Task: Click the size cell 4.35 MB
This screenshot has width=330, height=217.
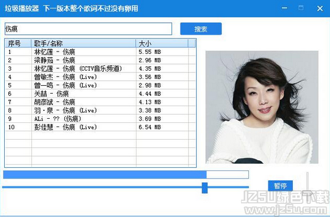Action: 149,68
